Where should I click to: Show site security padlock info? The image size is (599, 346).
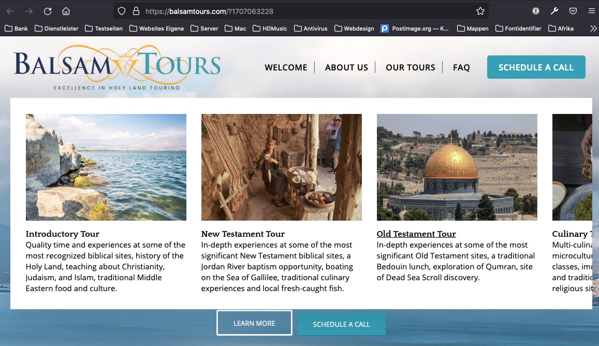click(x=136, y=11)
